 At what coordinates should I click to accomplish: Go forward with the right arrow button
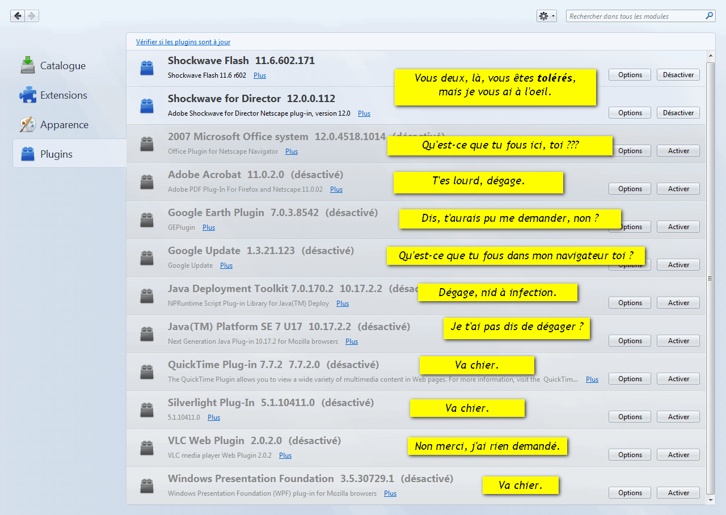[x=32, y=16]
